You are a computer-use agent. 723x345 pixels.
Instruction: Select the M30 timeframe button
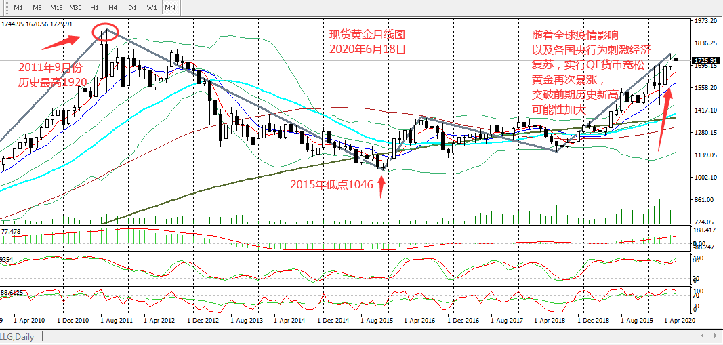point(75,8)
